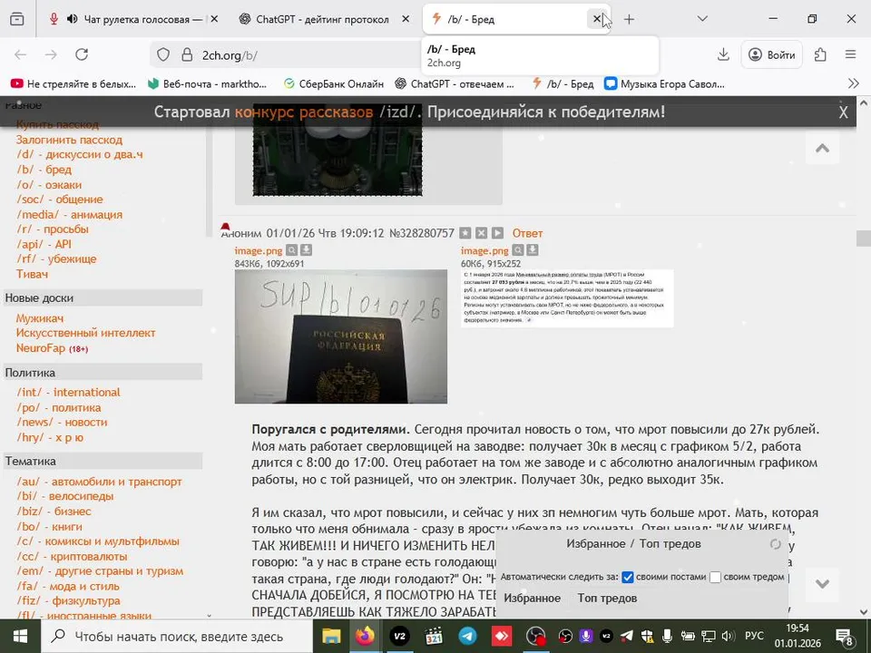
Task: Switch to ChatGPT - дейтинг протокол tab
Action: coord(323,19)
